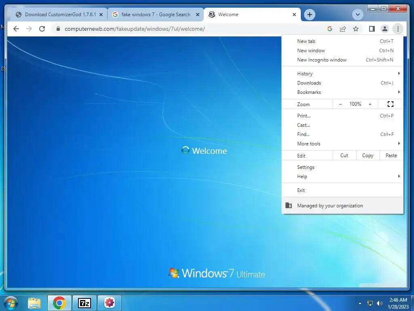Select Cast... from the menu
414x311 pixels.
click(x=342, y=125)
